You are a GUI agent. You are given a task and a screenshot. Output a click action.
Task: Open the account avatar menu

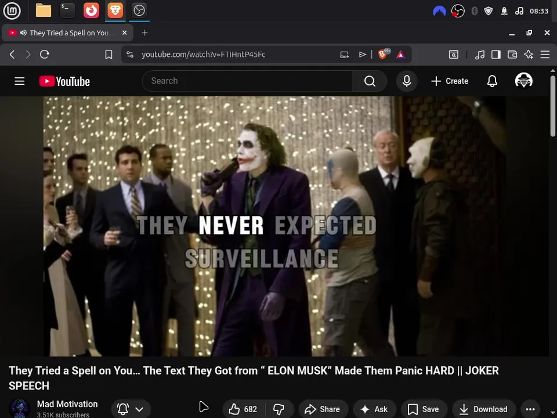523,81
